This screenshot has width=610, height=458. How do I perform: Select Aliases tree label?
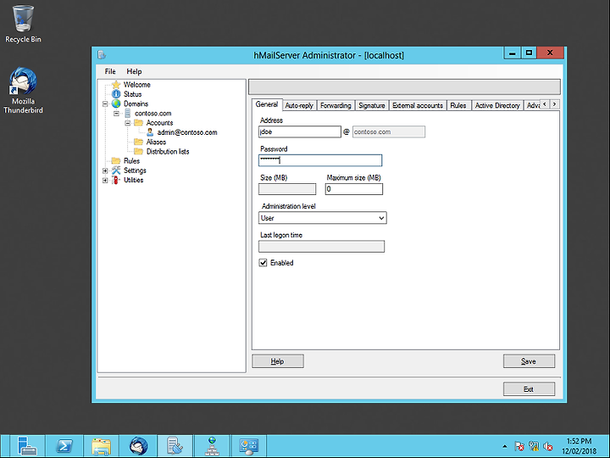[x=156, y=142]
